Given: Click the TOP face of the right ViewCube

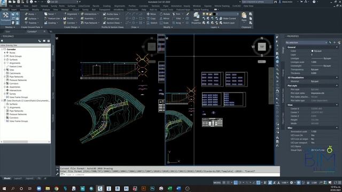Looking at the screenshot, I should (x=262, y=46).
